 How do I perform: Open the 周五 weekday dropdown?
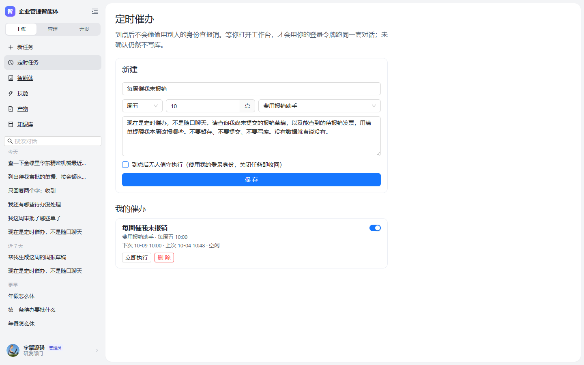pyautogui.click(x=142, y=106)
